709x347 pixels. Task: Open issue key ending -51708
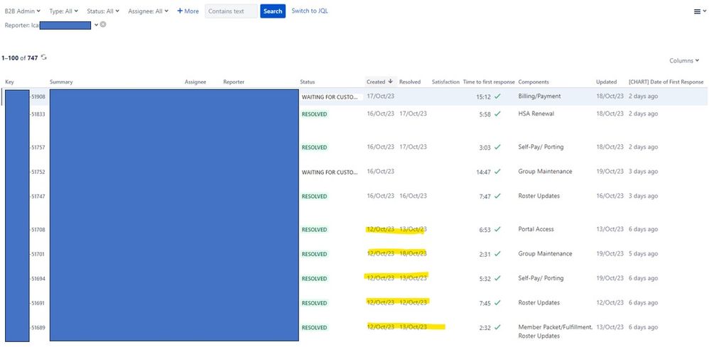[x=38, y=229]
